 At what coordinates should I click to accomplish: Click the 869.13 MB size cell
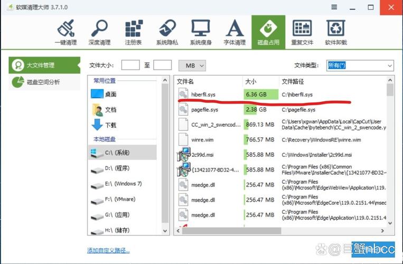[x=261, y=125]
